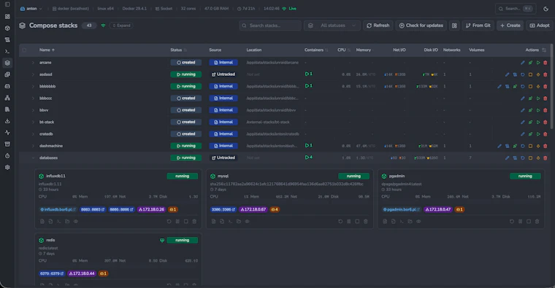Edit the bbbbbbb stack with pencil icon
Image resolution: width=555 pixels, height=288 pixels.
tap(499, 86)
